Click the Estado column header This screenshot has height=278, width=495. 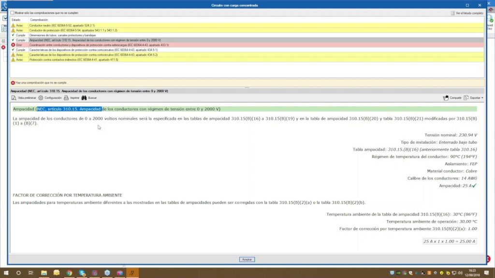coord(16,19)
